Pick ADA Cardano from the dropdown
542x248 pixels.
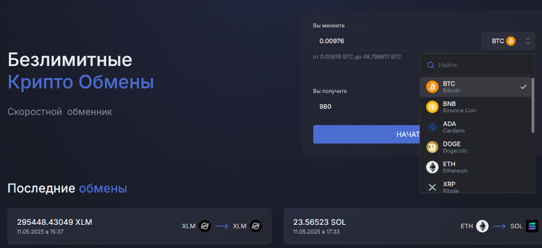475,127
